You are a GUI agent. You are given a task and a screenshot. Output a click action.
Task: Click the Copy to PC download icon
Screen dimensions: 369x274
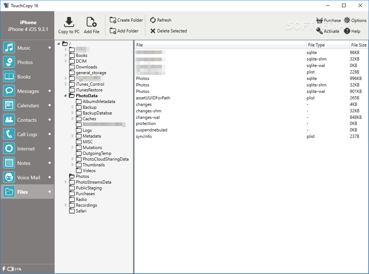point(69,22)
